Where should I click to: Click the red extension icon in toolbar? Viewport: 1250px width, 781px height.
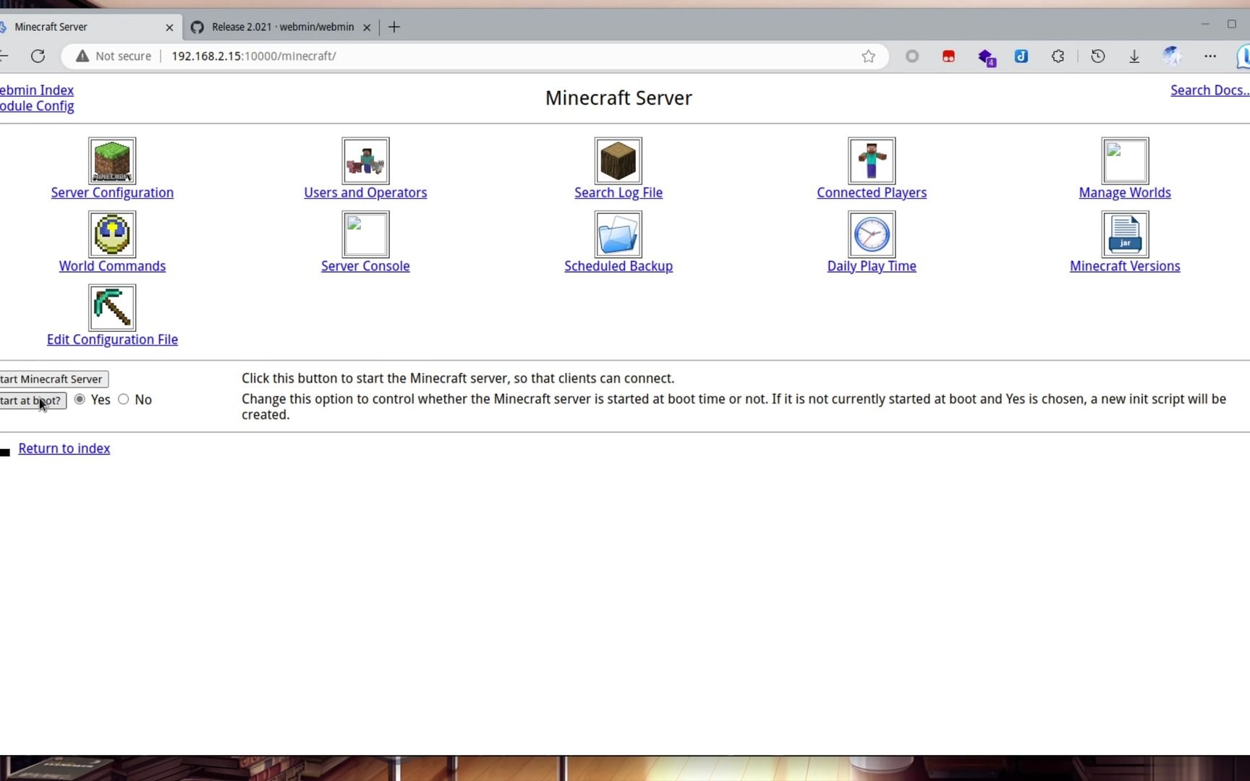click(948, 56)
